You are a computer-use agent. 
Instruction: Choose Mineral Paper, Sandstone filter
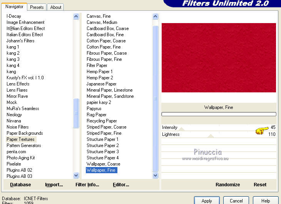tap(110, 96)
